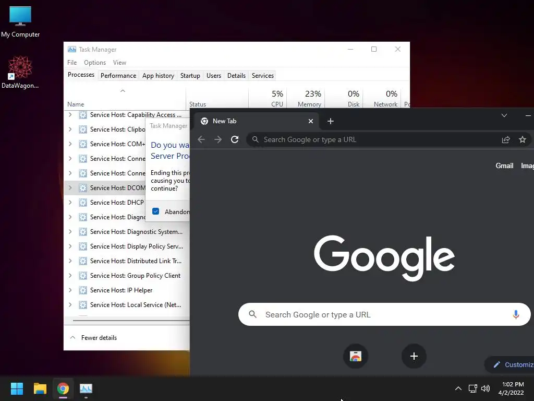Share this page from Chrome address bar
Viewport: 534px width, 401px height.
click(506, 139)
